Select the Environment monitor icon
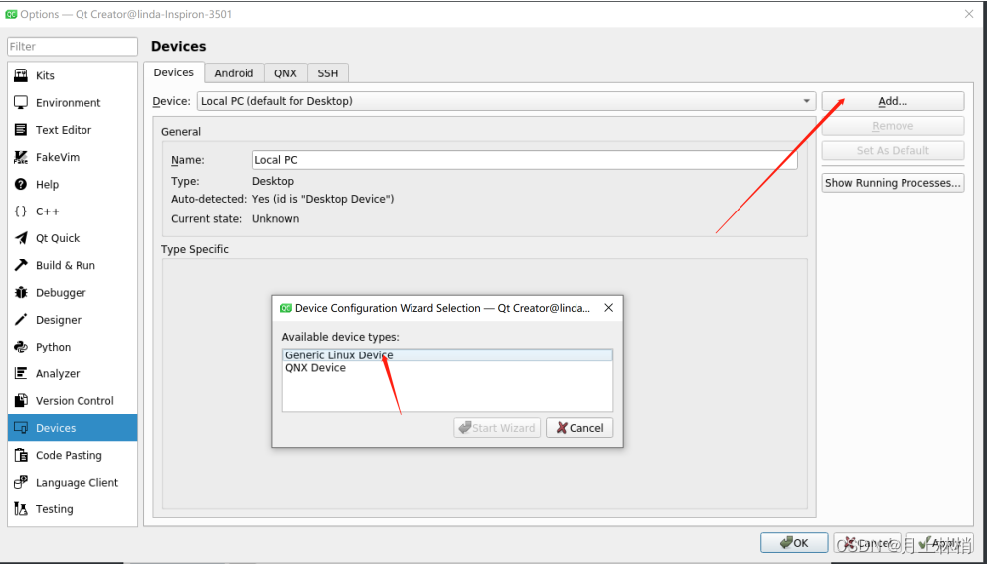Viewport: 987px width, 564px height. pyautogui.click(x=21, y=102)
